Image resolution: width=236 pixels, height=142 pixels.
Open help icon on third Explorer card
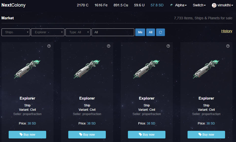[168, 46]
